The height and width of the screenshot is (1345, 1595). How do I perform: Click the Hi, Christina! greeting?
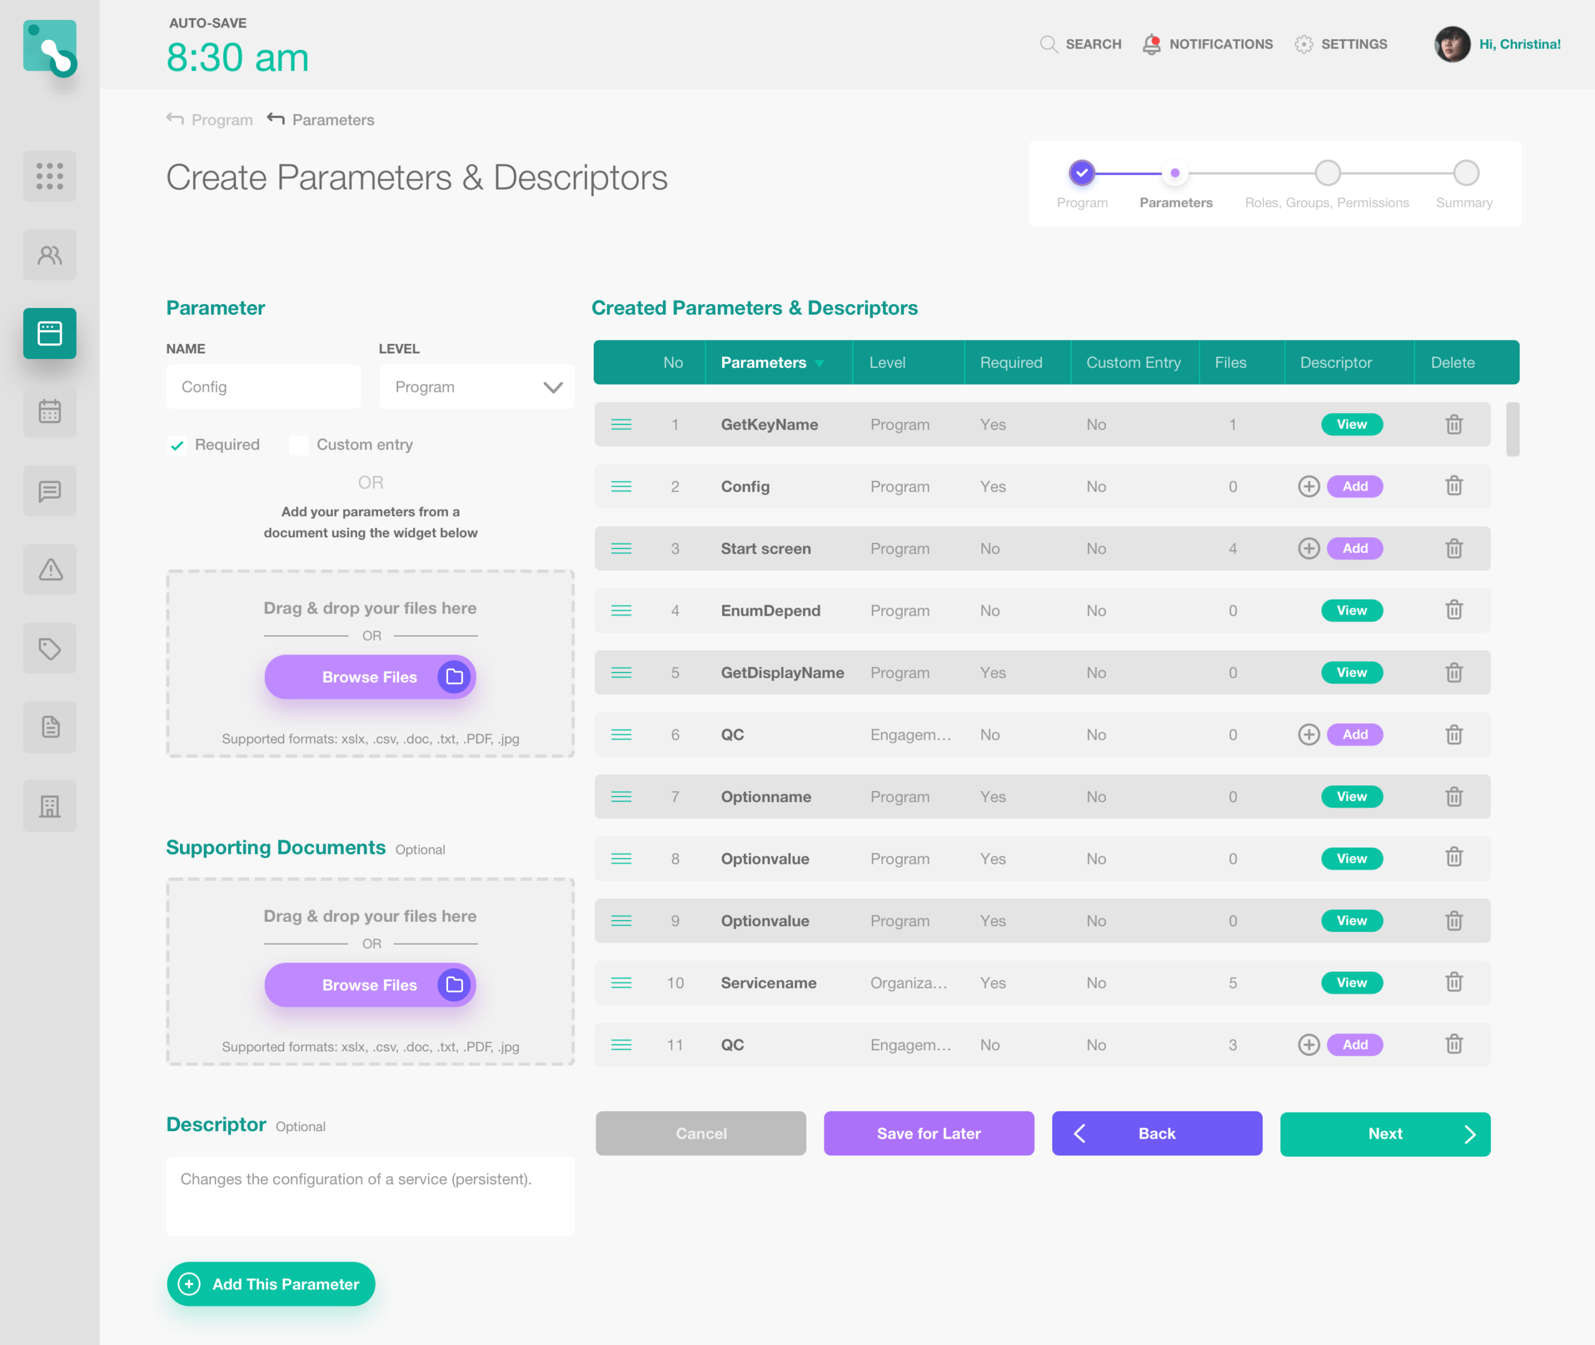coord(1520,44)
